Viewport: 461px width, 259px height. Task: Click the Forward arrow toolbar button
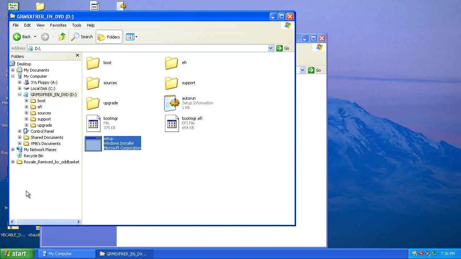click(x=45, y=37)
